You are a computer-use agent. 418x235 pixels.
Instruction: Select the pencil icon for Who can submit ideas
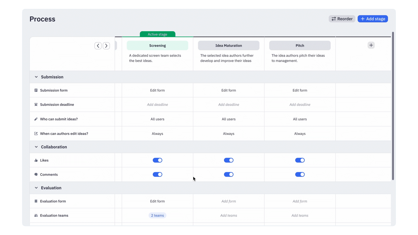[x=36, y=119]
